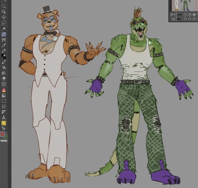The width and height of the screenshot is (198, 188).
Task: Choose the green sub drawing color swatch
Action: pos(6,137)
